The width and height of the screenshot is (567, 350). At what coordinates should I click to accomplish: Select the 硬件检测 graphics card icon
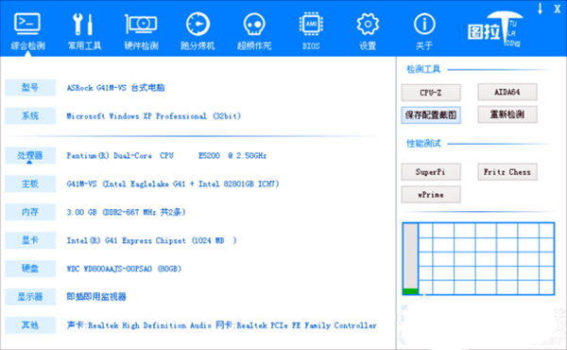(141, 24)
